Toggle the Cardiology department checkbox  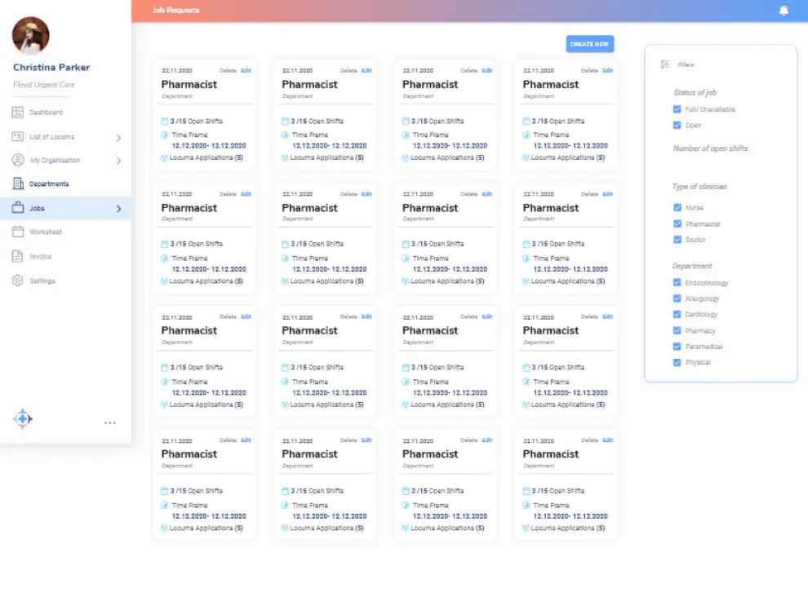677,315
